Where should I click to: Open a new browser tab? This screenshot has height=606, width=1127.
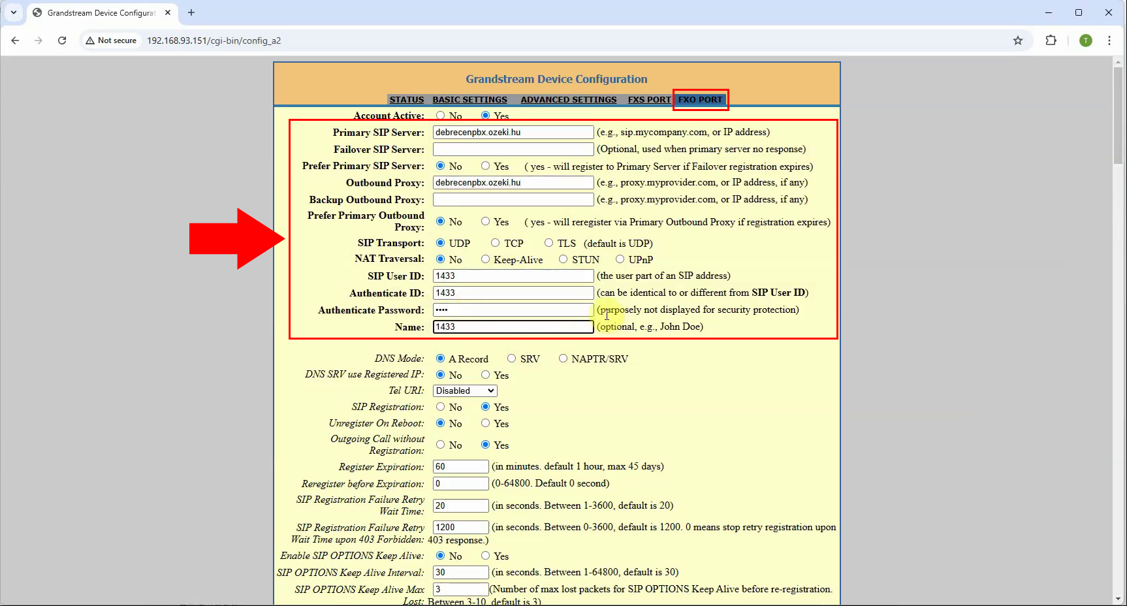point(191,12)
